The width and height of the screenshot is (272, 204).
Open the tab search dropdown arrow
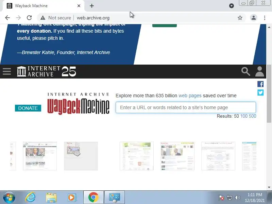tap(232, 6)
